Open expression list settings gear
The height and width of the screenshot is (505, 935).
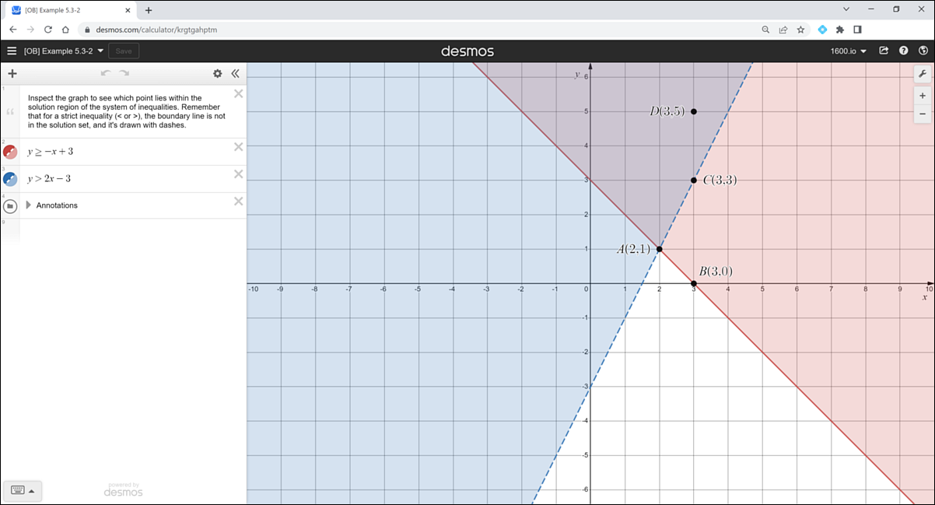click(x=218, y=74)
